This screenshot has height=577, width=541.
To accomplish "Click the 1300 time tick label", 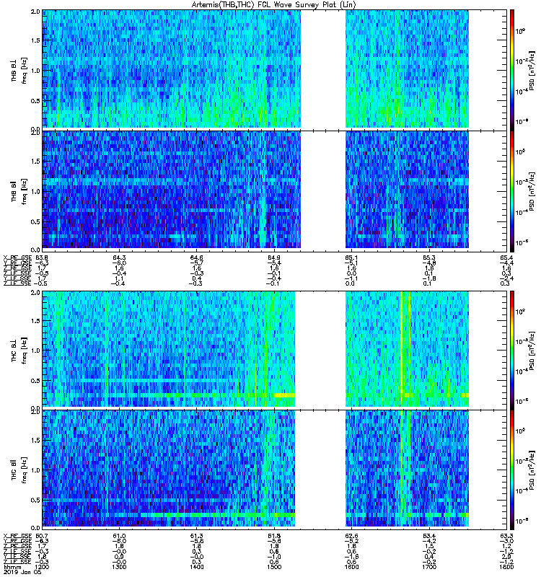I will coord(119,567).
